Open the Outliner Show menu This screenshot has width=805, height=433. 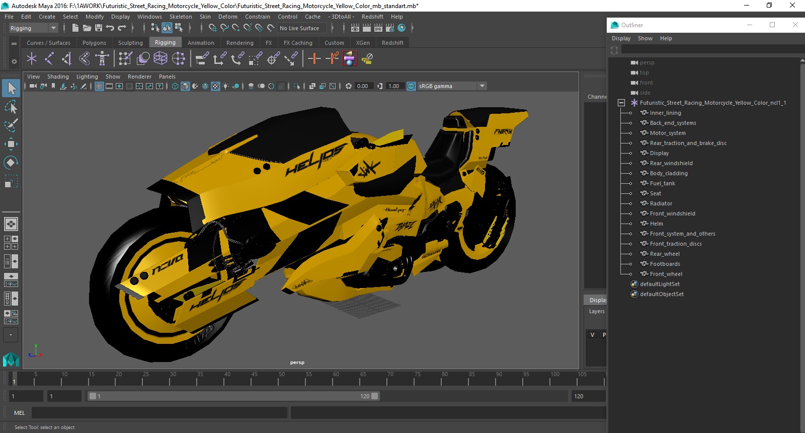click(x=645, y=38)
